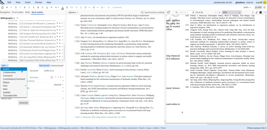Image resolution: width=267 pixels, height=130 pixels.
Task: Click the Comment toolbar button
Action: pyautogui.click(x=117, y=7)
